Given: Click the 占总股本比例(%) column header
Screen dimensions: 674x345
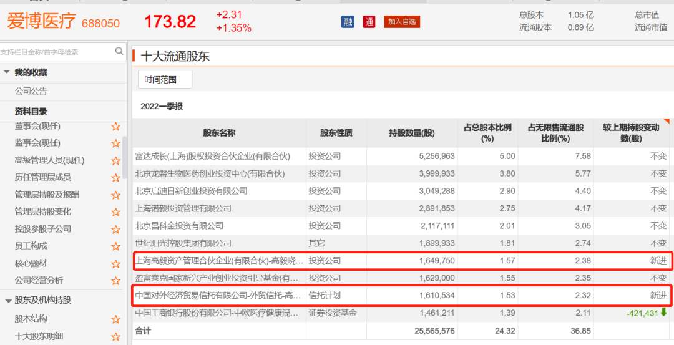Looking at the screenshot, I should click(487, 133).
